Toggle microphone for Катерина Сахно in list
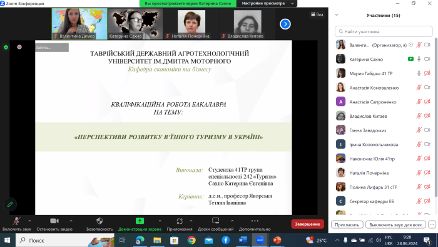The image size is (438, 247). pyautogui.click(x=419, y=59)
